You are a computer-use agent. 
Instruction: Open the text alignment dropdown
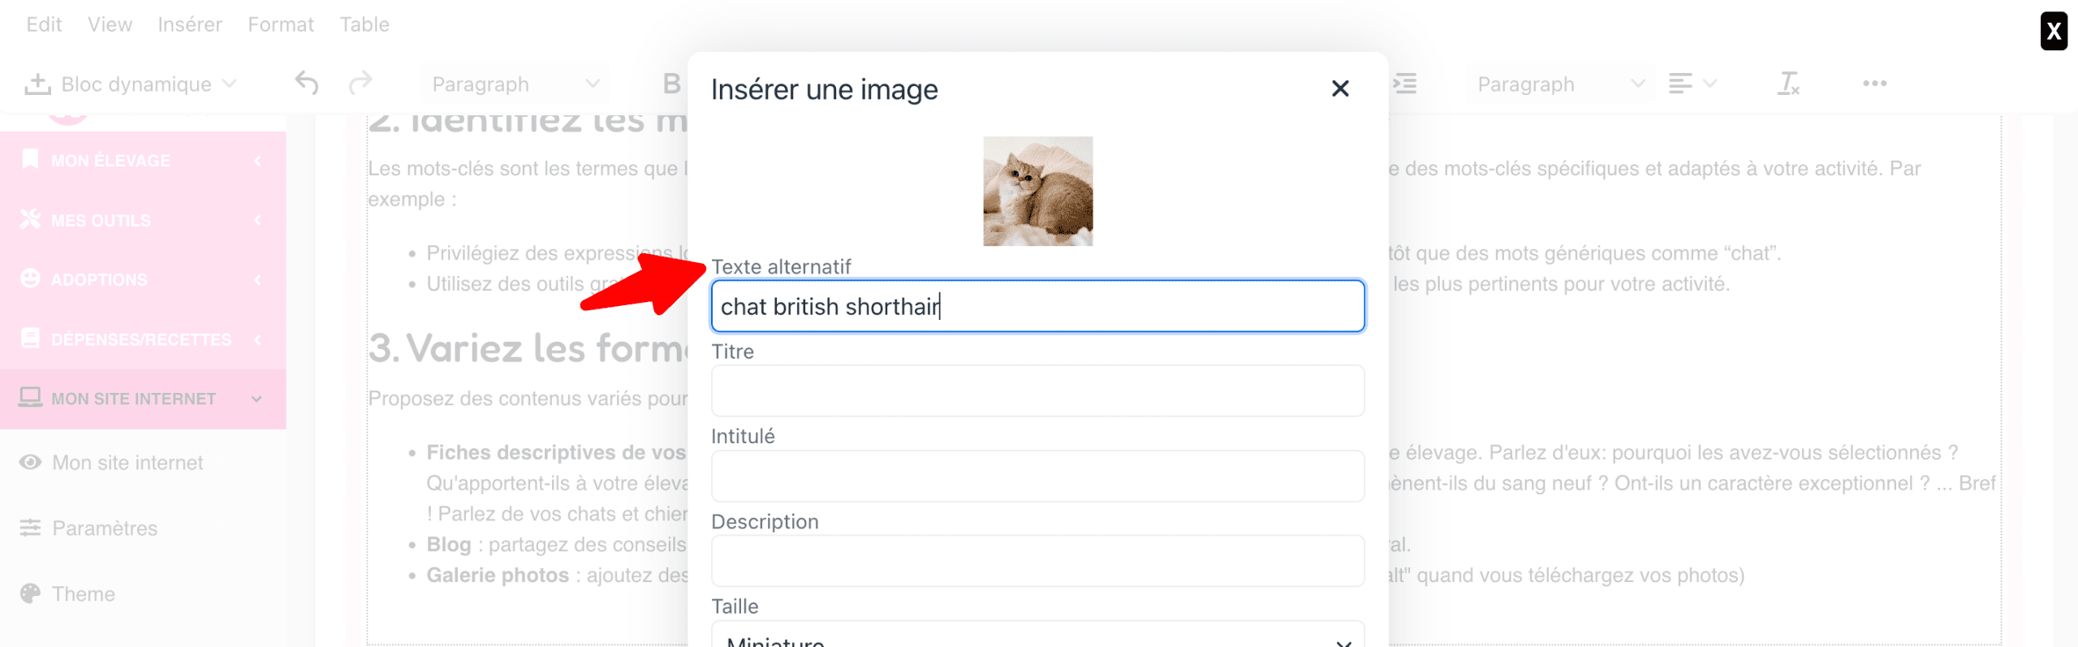tap(1693, 84)
